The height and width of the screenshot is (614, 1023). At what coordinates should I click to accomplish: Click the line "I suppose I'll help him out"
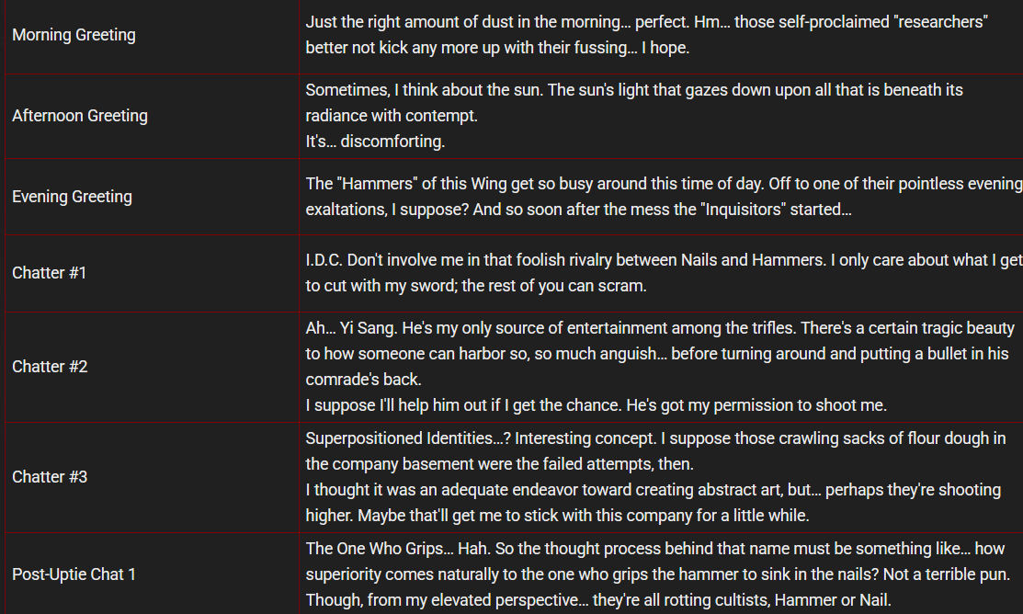[596, 405]
